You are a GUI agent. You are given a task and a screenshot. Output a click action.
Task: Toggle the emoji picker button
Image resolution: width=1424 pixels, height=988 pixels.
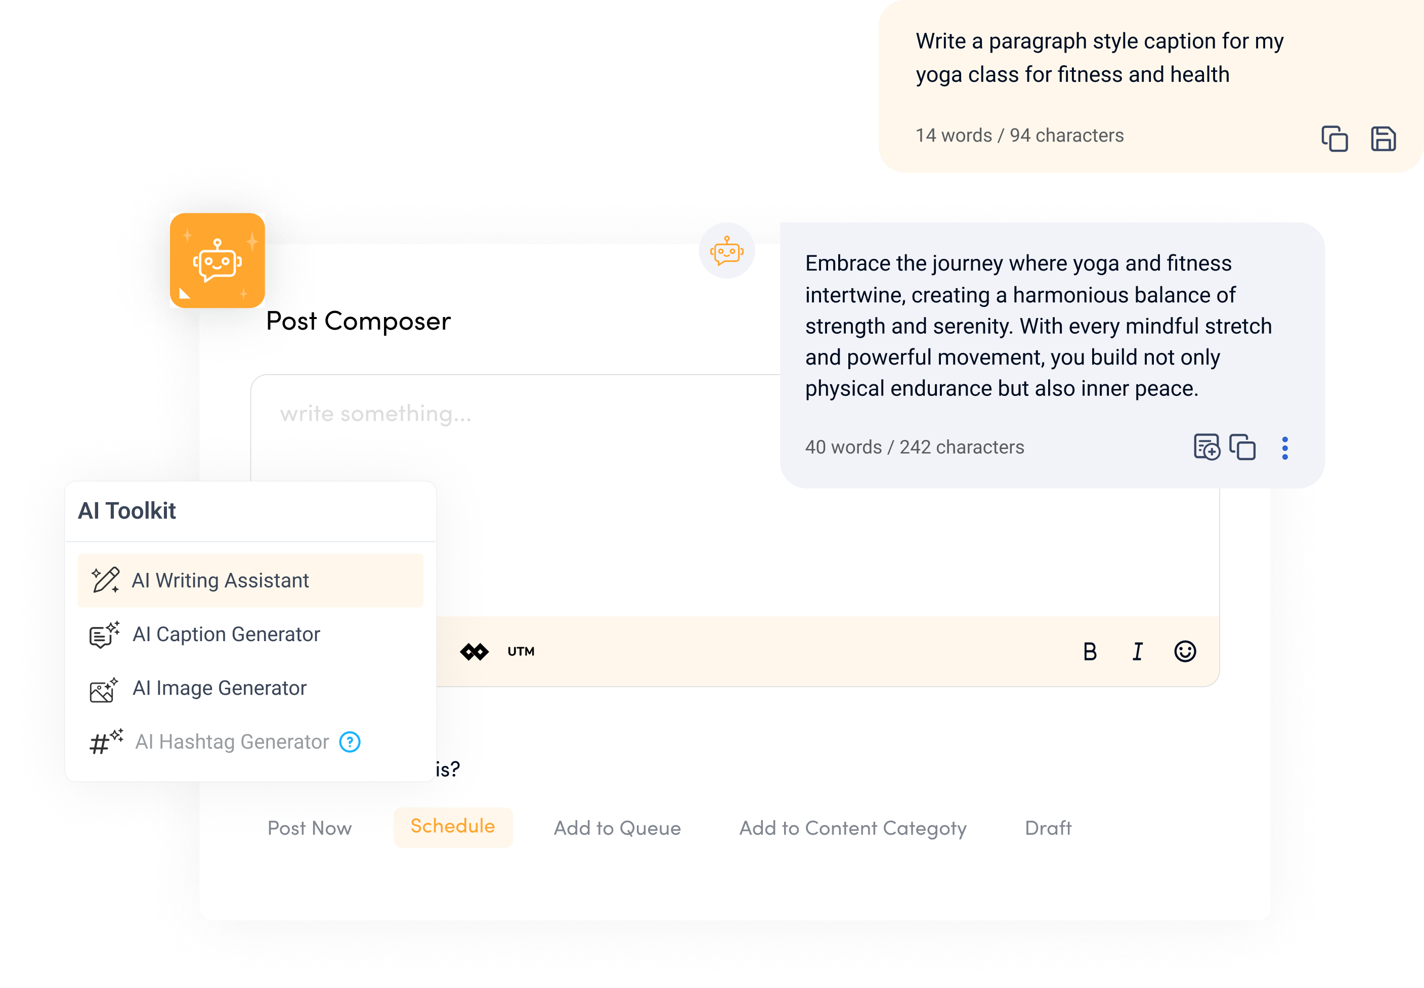coord(1184,650)
